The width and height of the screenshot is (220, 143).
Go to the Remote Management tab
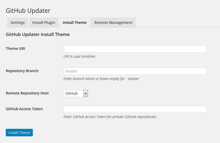coord(113,23)
